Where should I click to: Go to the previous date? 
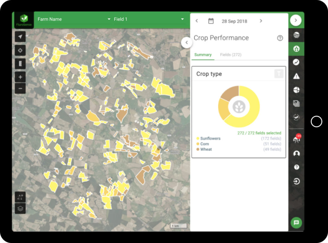197,21
